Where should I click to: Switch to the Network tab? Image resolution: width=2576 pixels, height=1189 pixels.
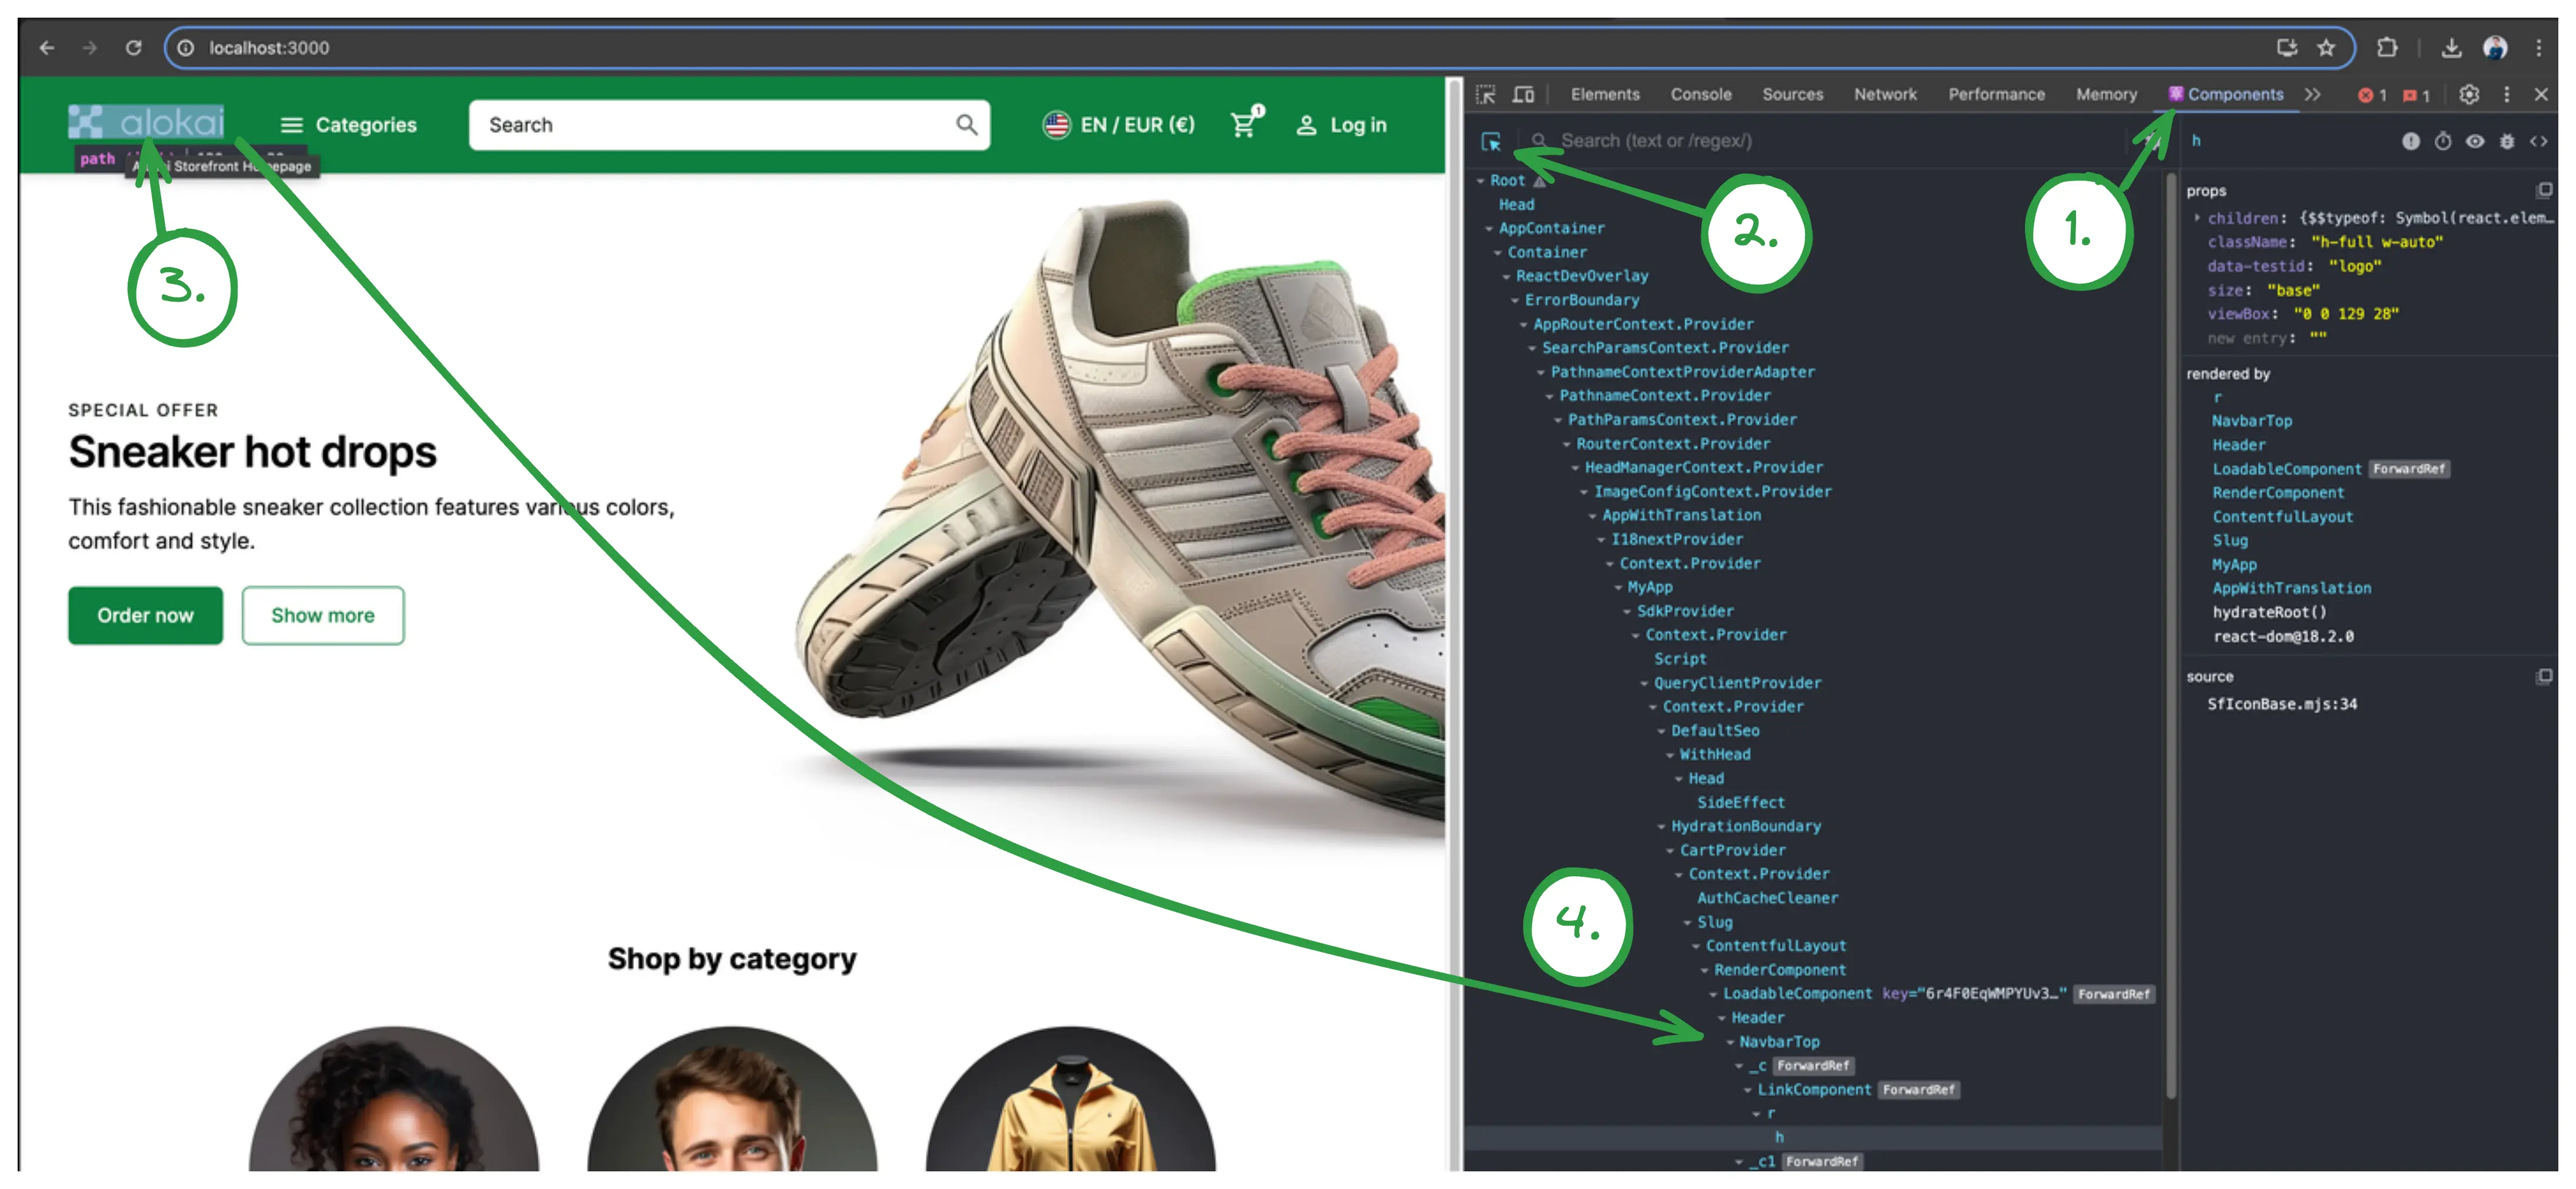[1885, 94]
